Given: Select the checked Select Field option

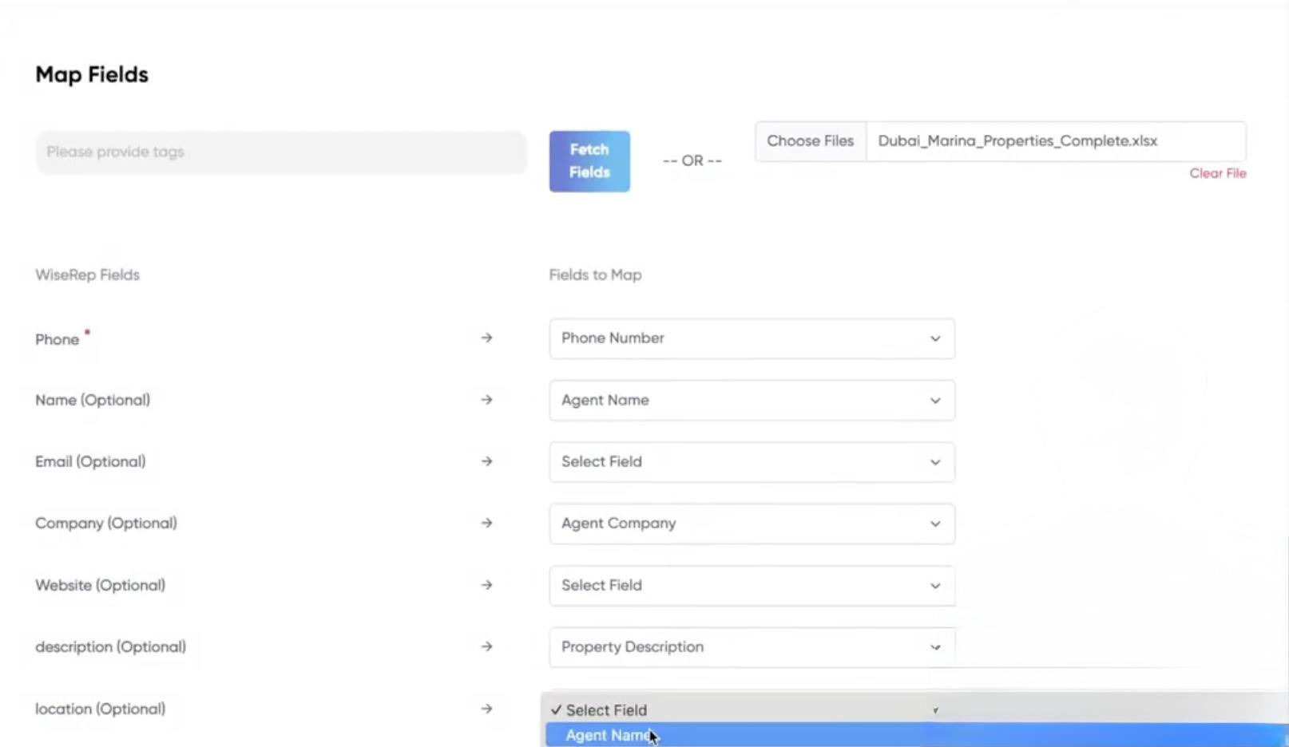Looking at the screenshot, I should coord(606,710).
